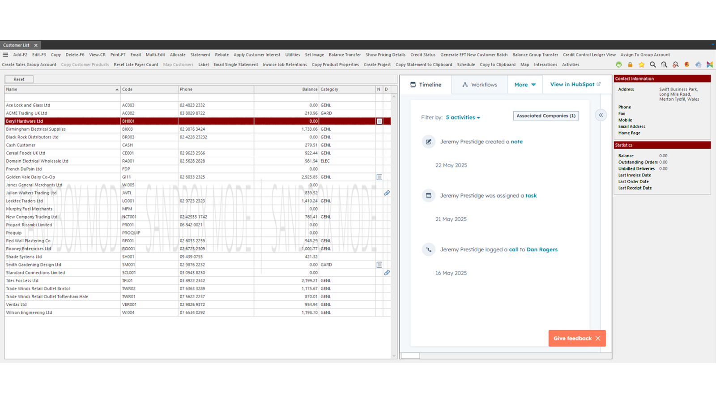The width and height of the screenshot is (716, 403).
Task: Open the Utilities menu item
Action: coord(292,55)
